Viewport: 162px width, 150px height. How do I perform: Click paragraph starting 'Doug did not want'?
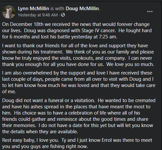pyautogui.click(x=79, y=116)
